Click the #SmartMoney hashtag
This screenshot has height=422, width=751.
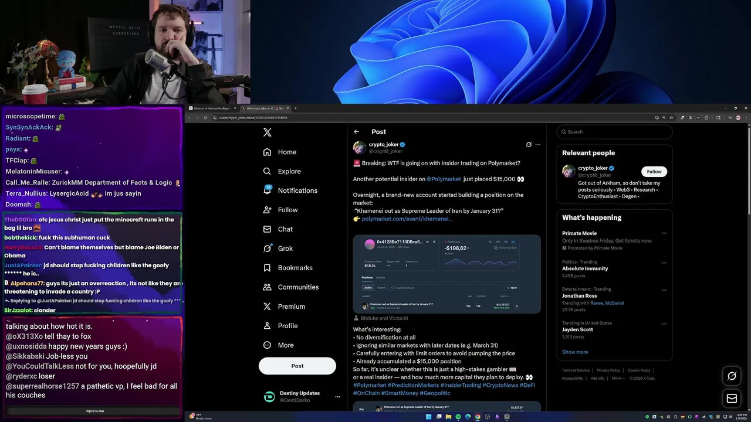400,393
